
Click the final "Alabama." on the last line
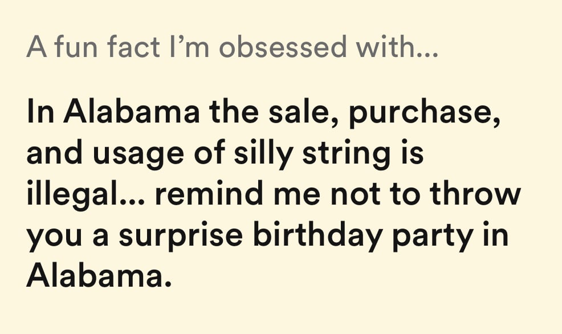99,276
